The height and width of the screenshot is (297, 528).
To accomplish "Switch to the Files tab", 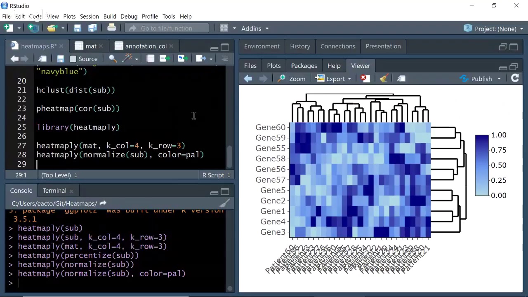I will pyautogui.click(x=250, y=66).
